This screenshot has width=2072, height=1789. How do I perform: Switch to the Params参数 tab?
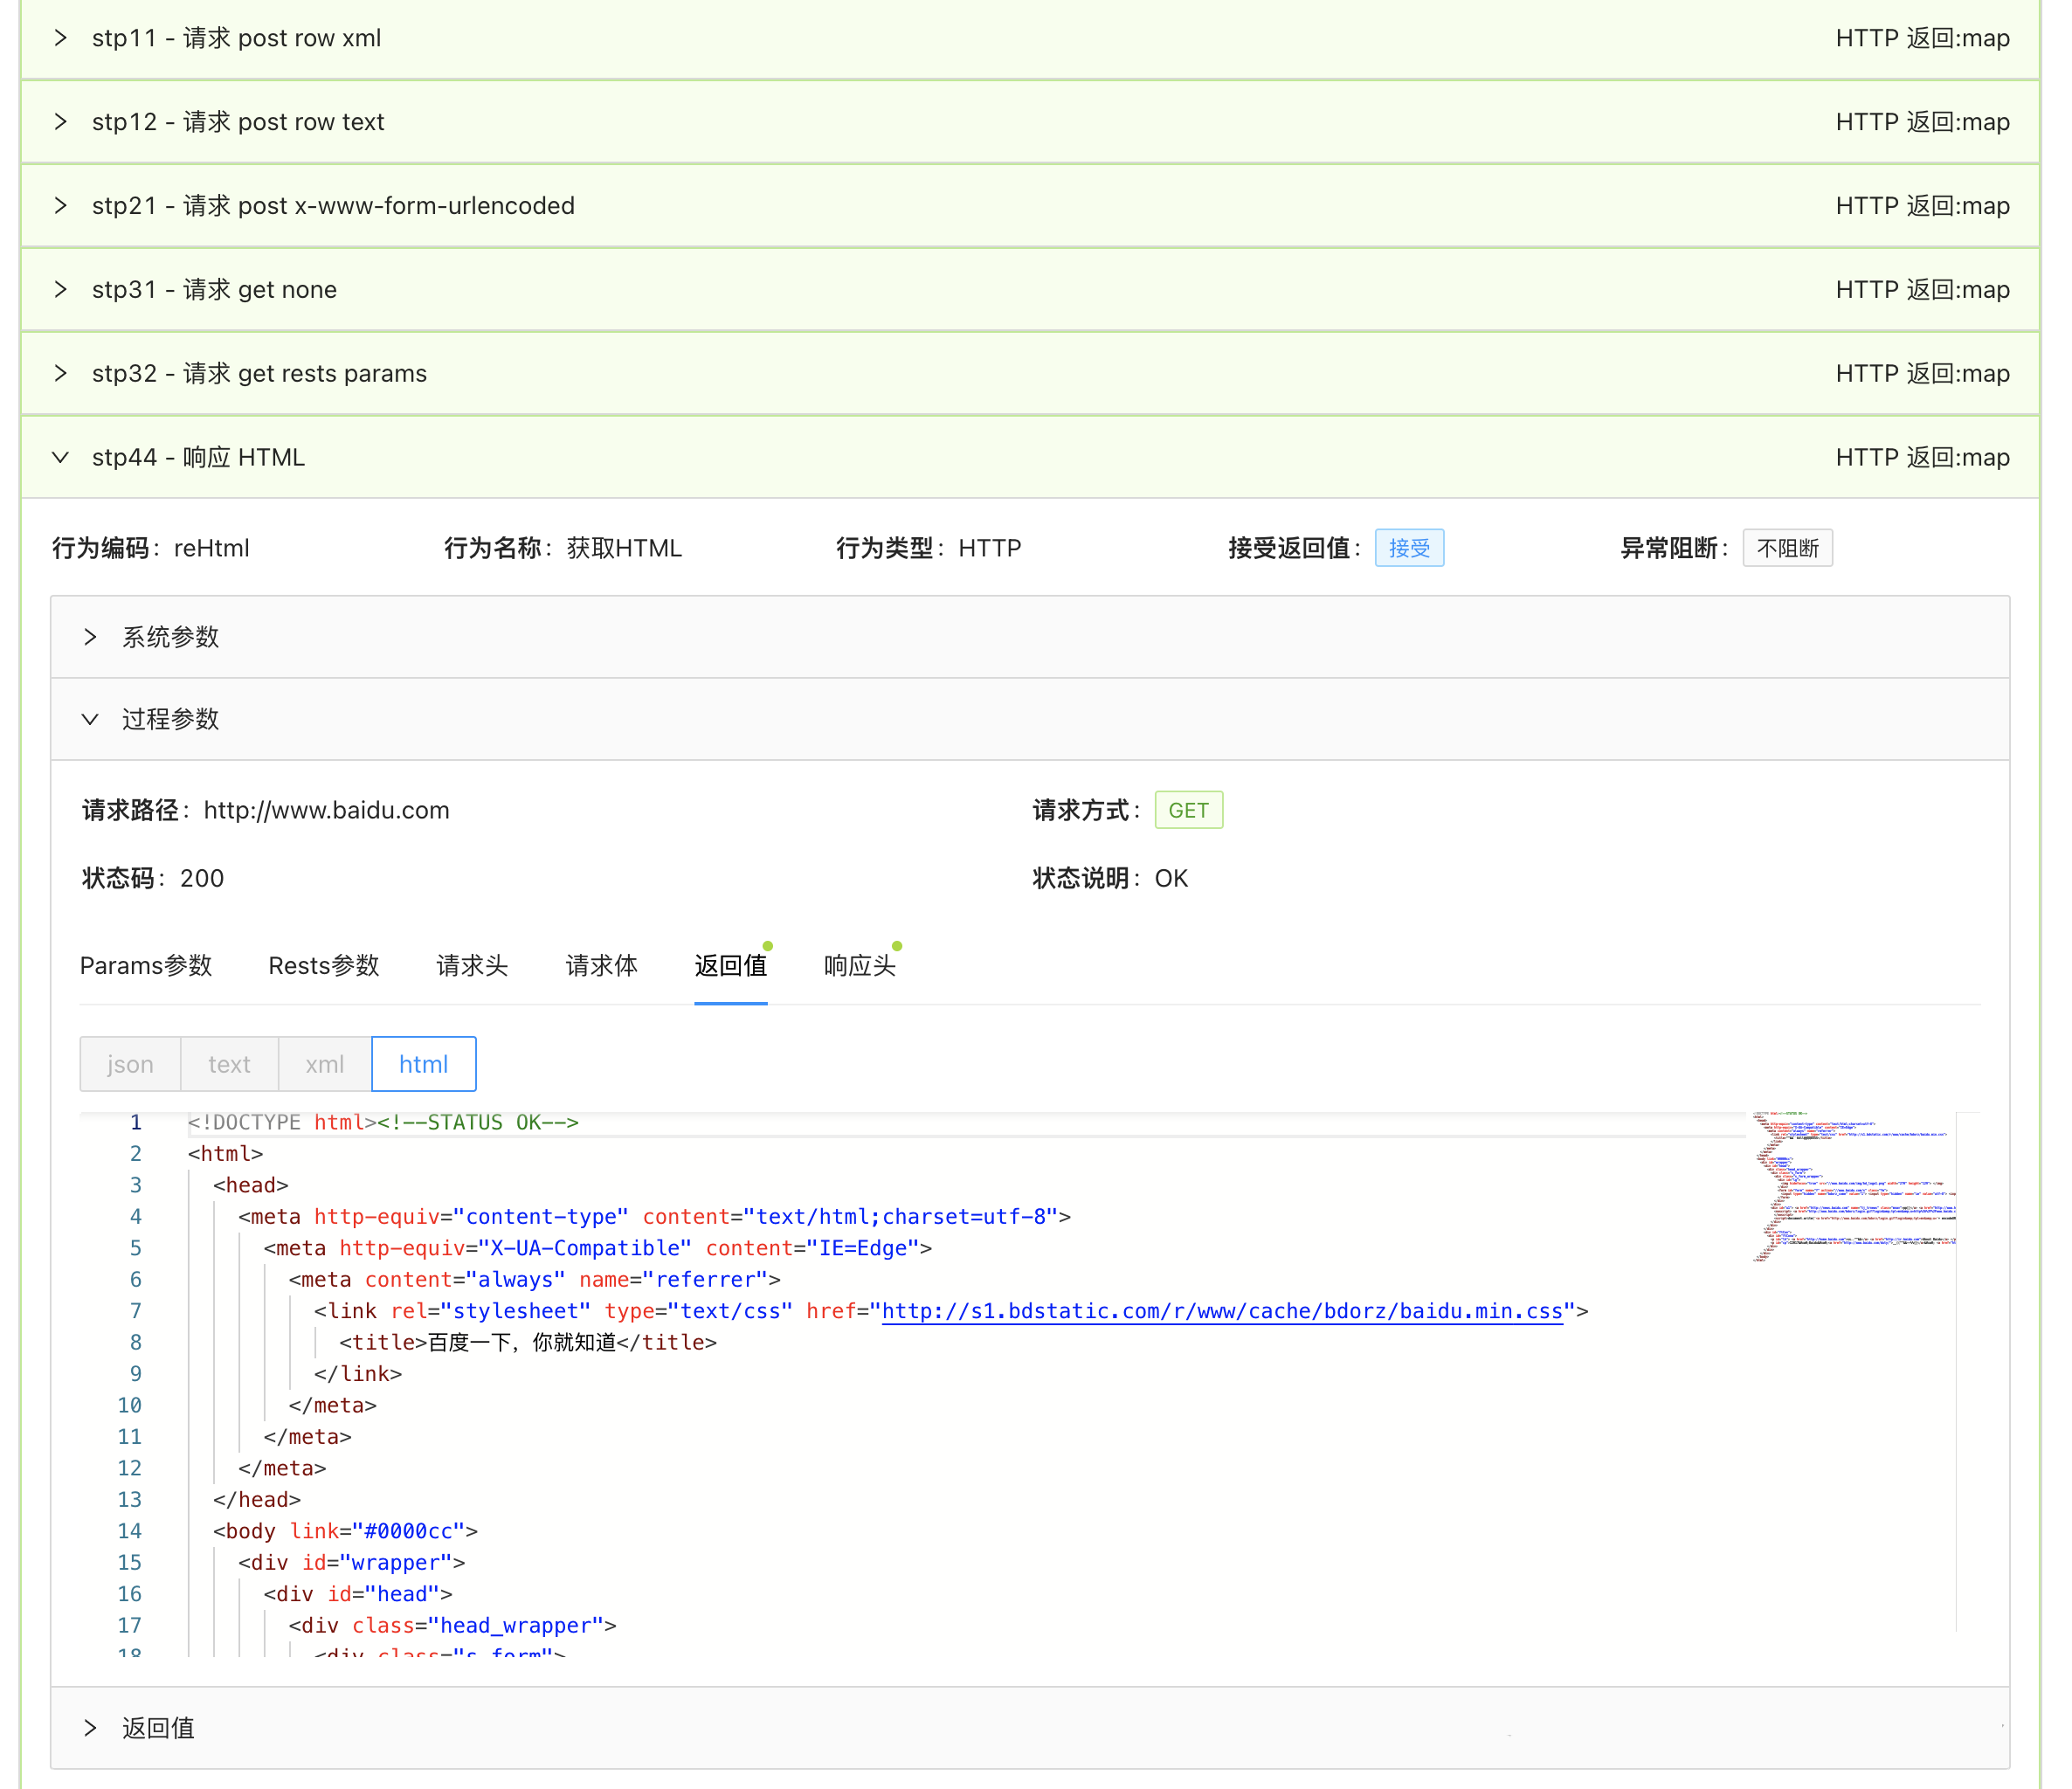(146, 965)
